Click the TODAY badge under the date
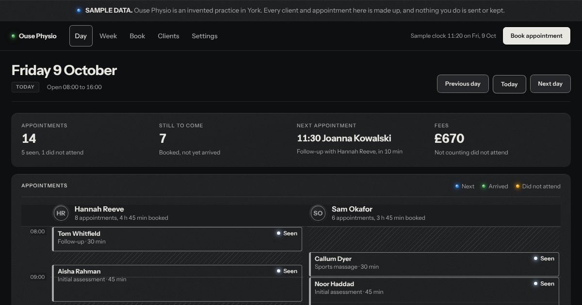This screenshot has width=582, height=305. pos(25,87)
